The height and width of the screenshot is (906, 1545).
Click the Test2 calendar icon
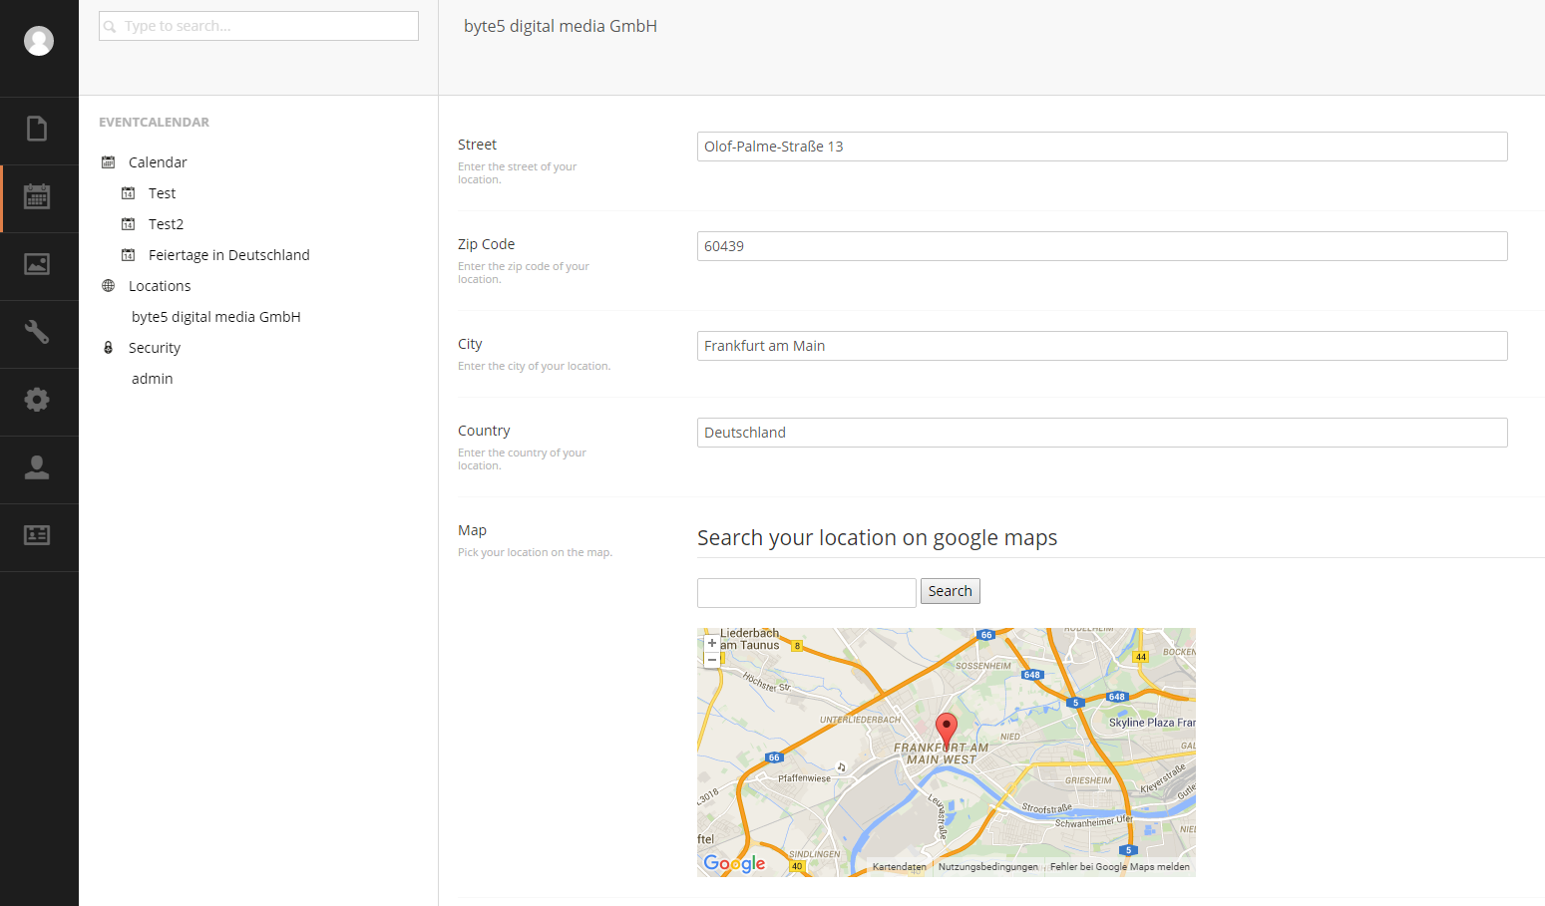pyautogui.click(x=129, y=224)
